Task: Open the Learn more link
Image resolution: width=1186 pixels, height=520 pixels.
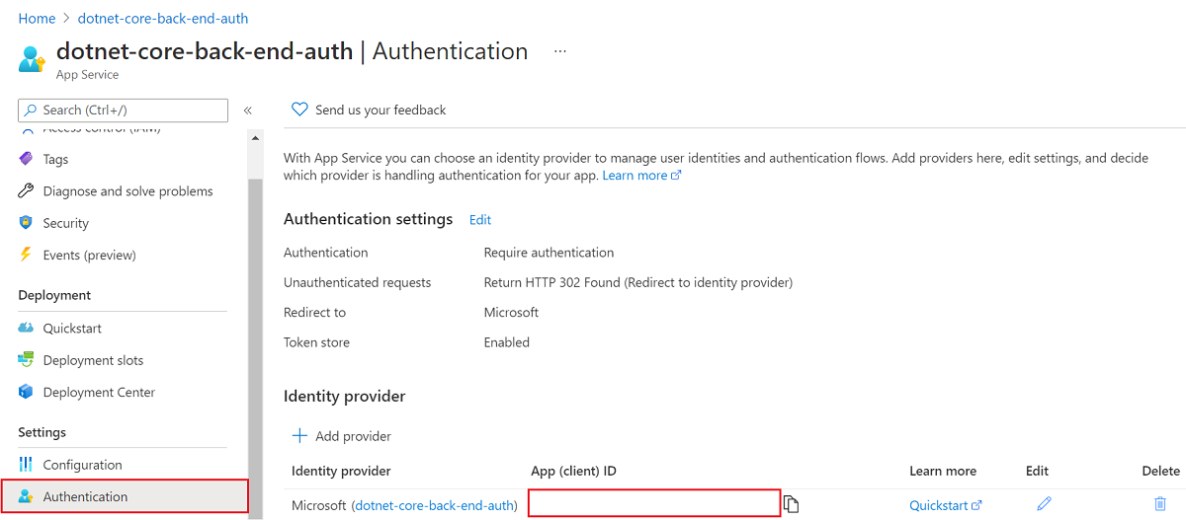Action: click(x=641, y=175)
